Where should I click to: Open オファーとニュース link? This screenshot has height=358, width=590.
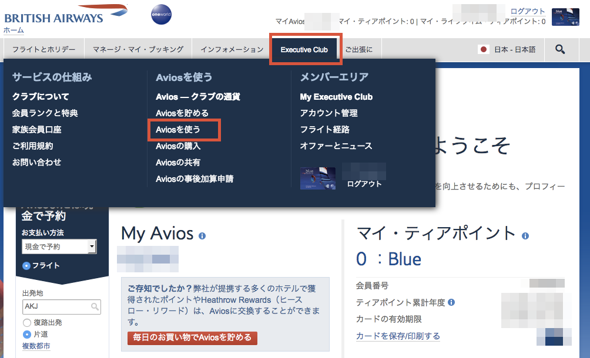336,146
